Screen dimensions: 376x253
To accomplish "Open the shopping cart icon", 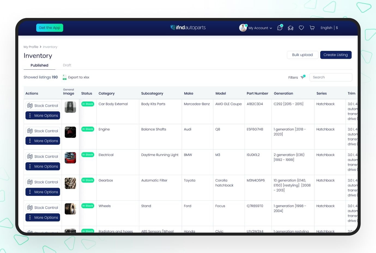I will tap(312, 28).
